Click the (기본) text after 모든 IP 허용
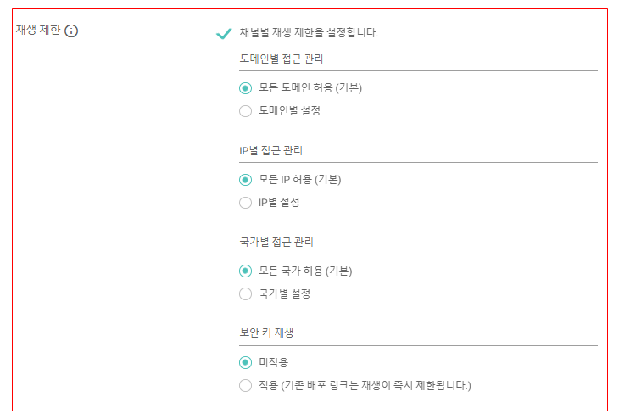Screen dimensions: 619x419 (x=327, y=179)
